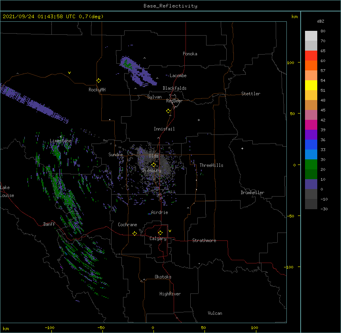Click the Sylvan label
The height and width of the screenshot is (333, 341).
tap(154, 97)
